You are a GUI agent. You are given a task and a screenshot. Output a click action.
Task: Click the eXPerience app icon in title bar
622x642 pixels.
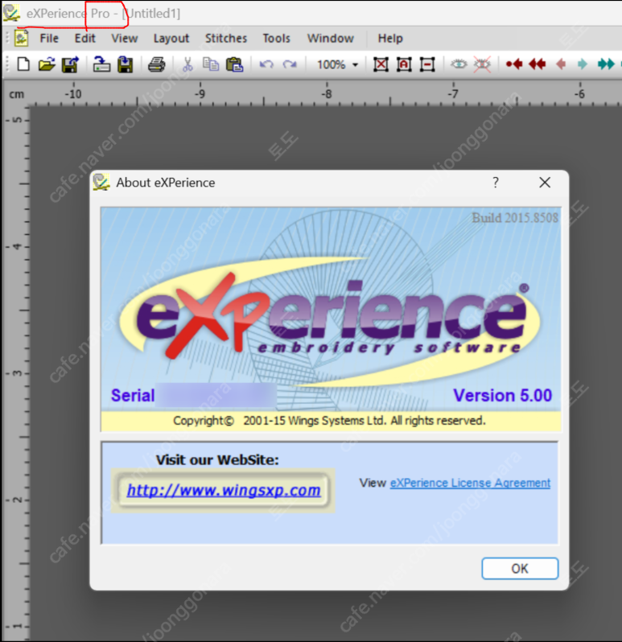click(11, 13)
